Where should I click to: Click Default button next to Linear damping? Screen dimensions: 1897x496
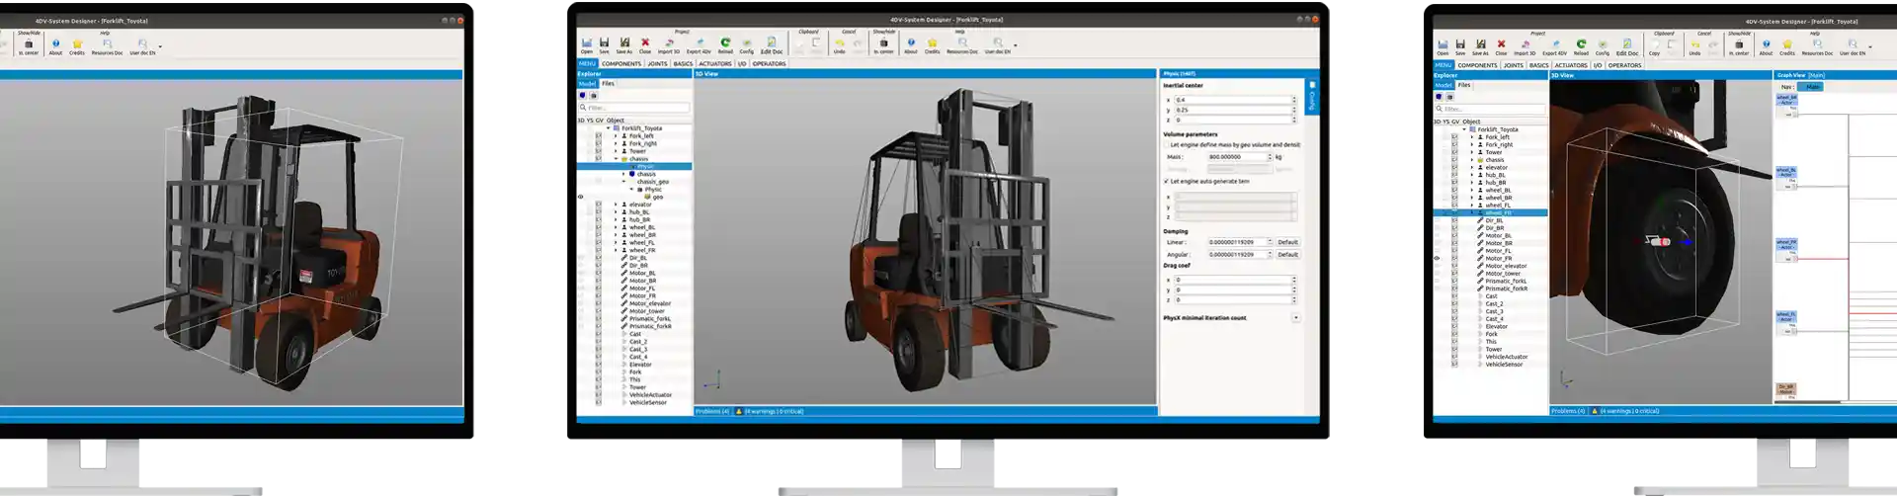pyautogui.click(x=1287, y=242)
